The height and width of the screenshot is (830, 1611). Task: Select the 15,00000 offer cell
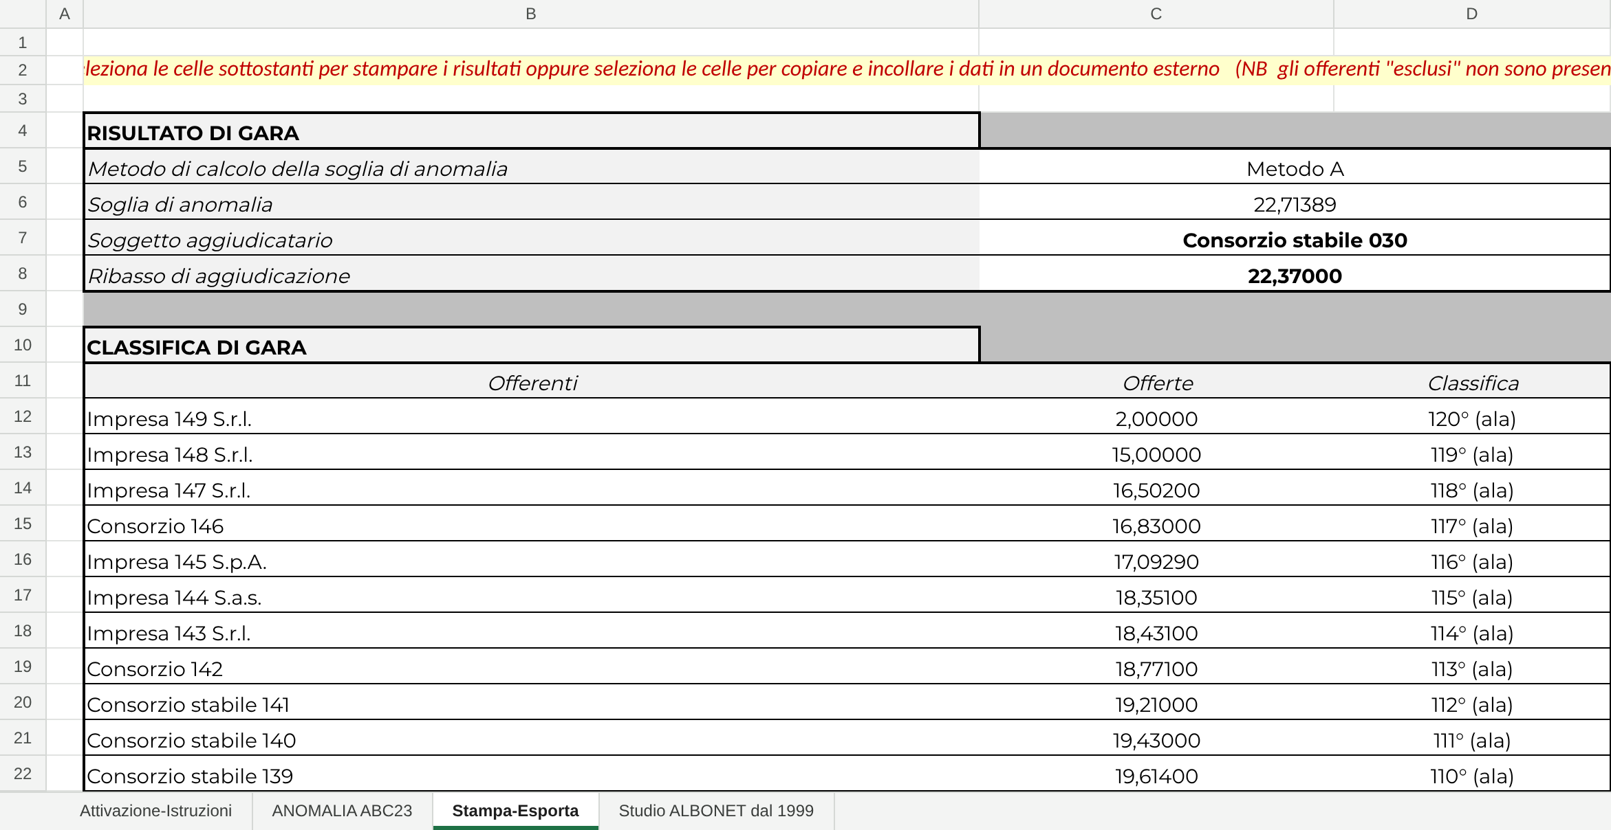click(x=1156, y=453)
